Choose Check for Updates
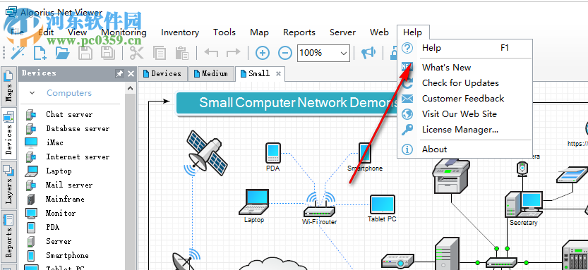This screenshot has width=588, height=270. (464, 83)
